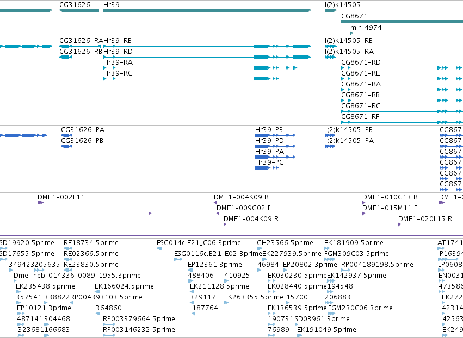Select the DME1-009G02.F feature
The height and width of the screenshot is (338, 463).
pos(244,208)
